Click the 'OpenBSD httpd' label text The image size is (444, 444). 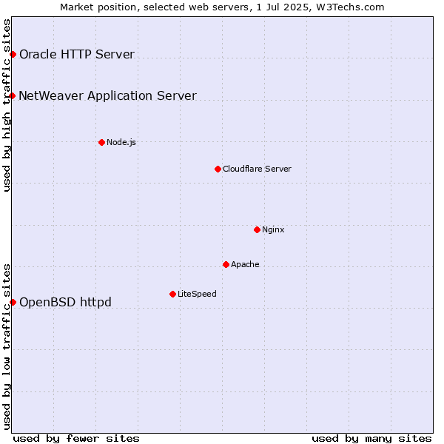coord(65,302)
